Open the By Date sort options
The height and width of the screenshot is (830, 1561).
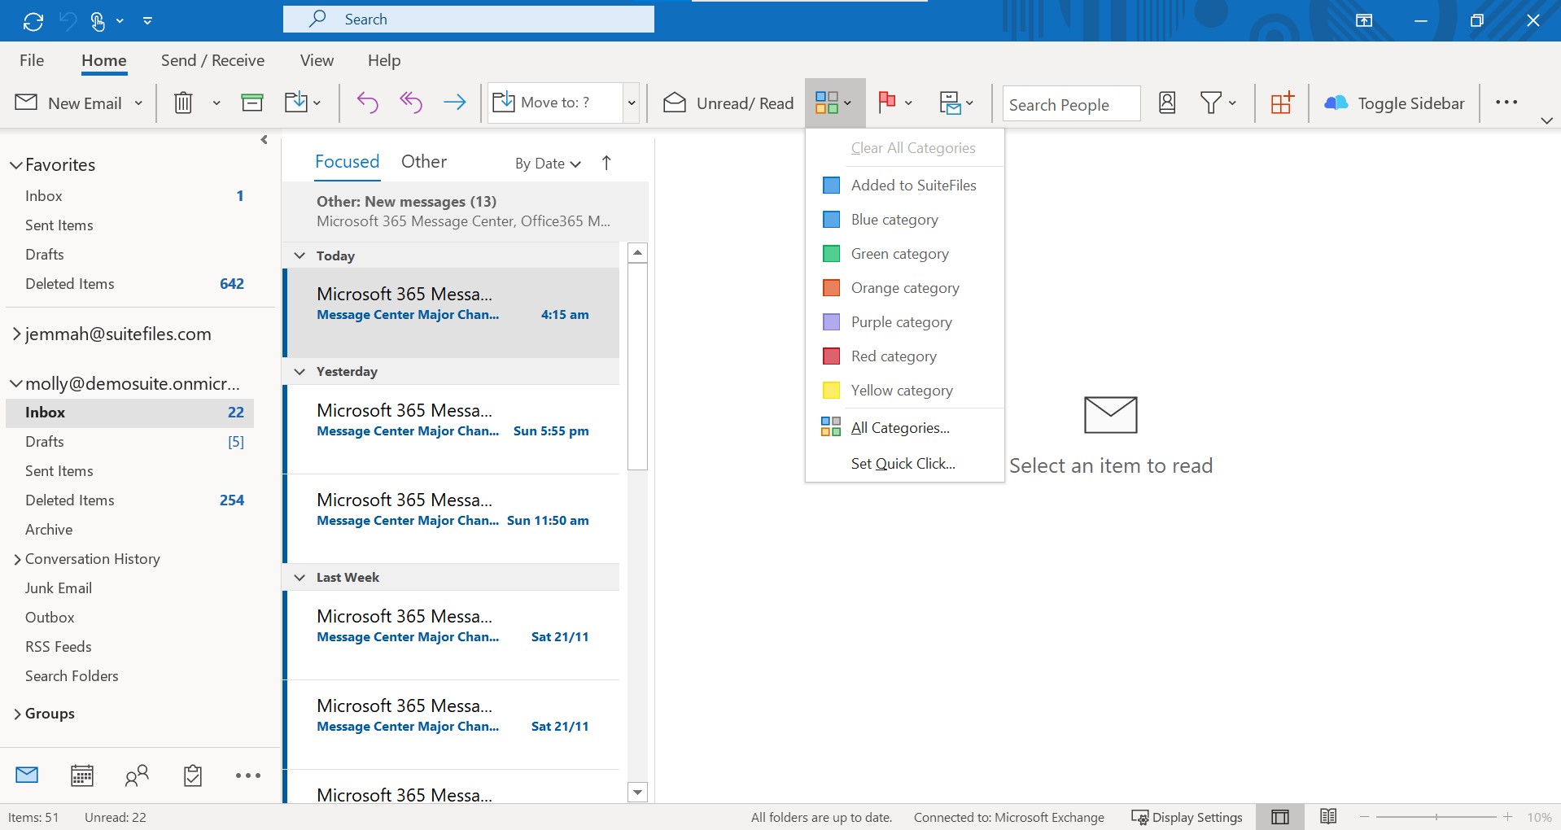point(546,163)
